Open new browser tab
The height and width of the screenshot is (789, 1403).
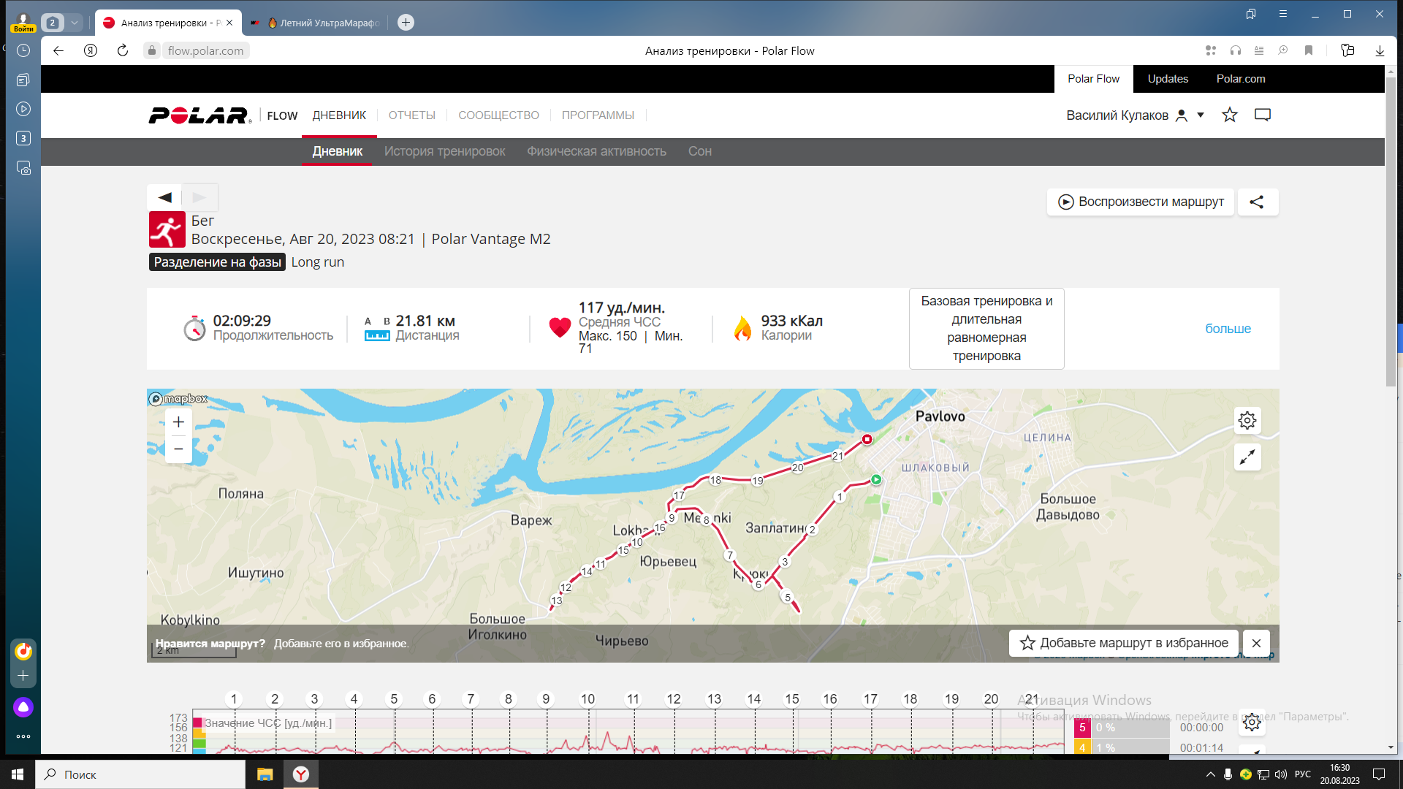tap(406, 23)
